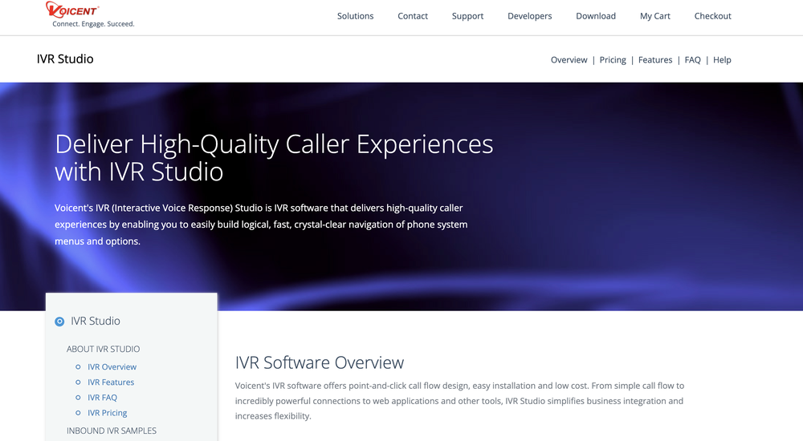This screenshot has height=441, width=803.
Task: View My Cart
Action: (x=655, y=16)
